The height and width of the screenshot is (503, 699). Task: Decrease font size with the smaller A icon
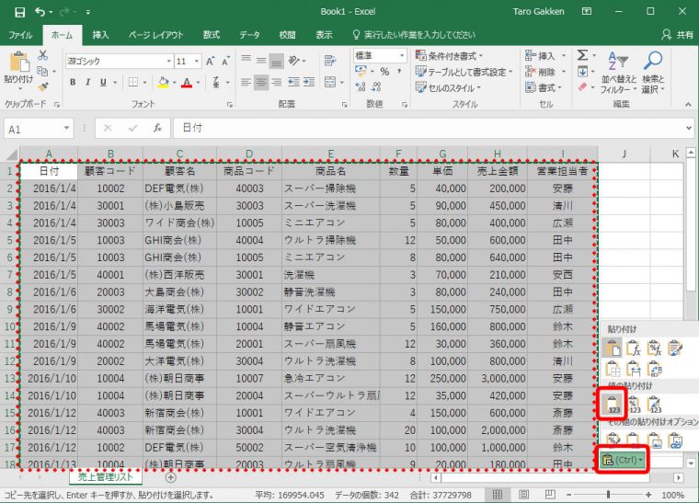click(225, 61)
